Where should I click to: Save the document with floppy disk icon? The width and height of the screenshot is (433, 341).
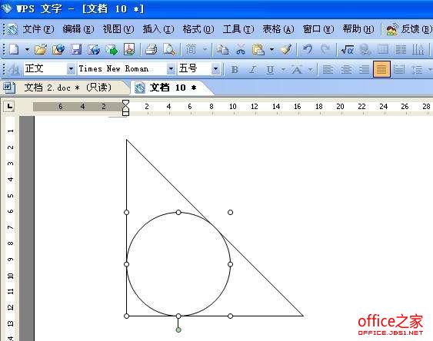tap(76, 50)
